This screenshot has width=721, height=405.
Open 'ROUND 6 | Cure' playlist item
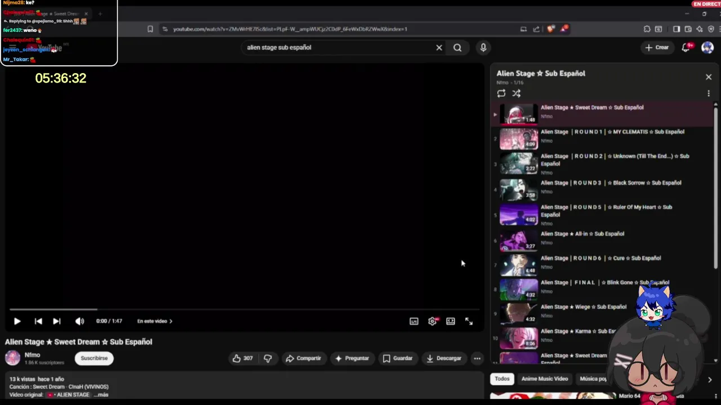[x=603, y=265]
